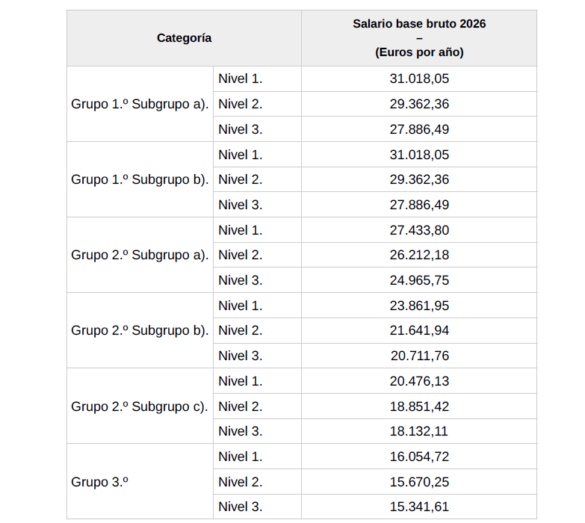Click the Categoría column header

(184, 38)
